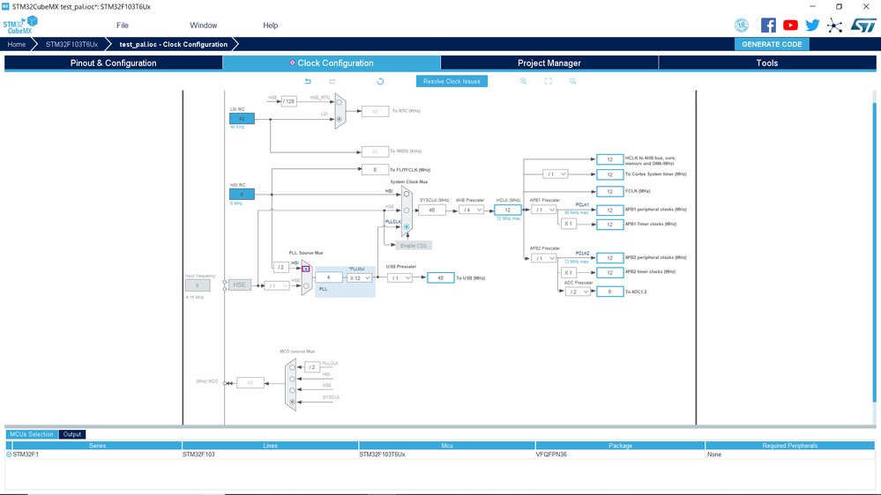Open the ST Twitter page icon
This screenshot has height=495, width=881.
tap(812, 26)
